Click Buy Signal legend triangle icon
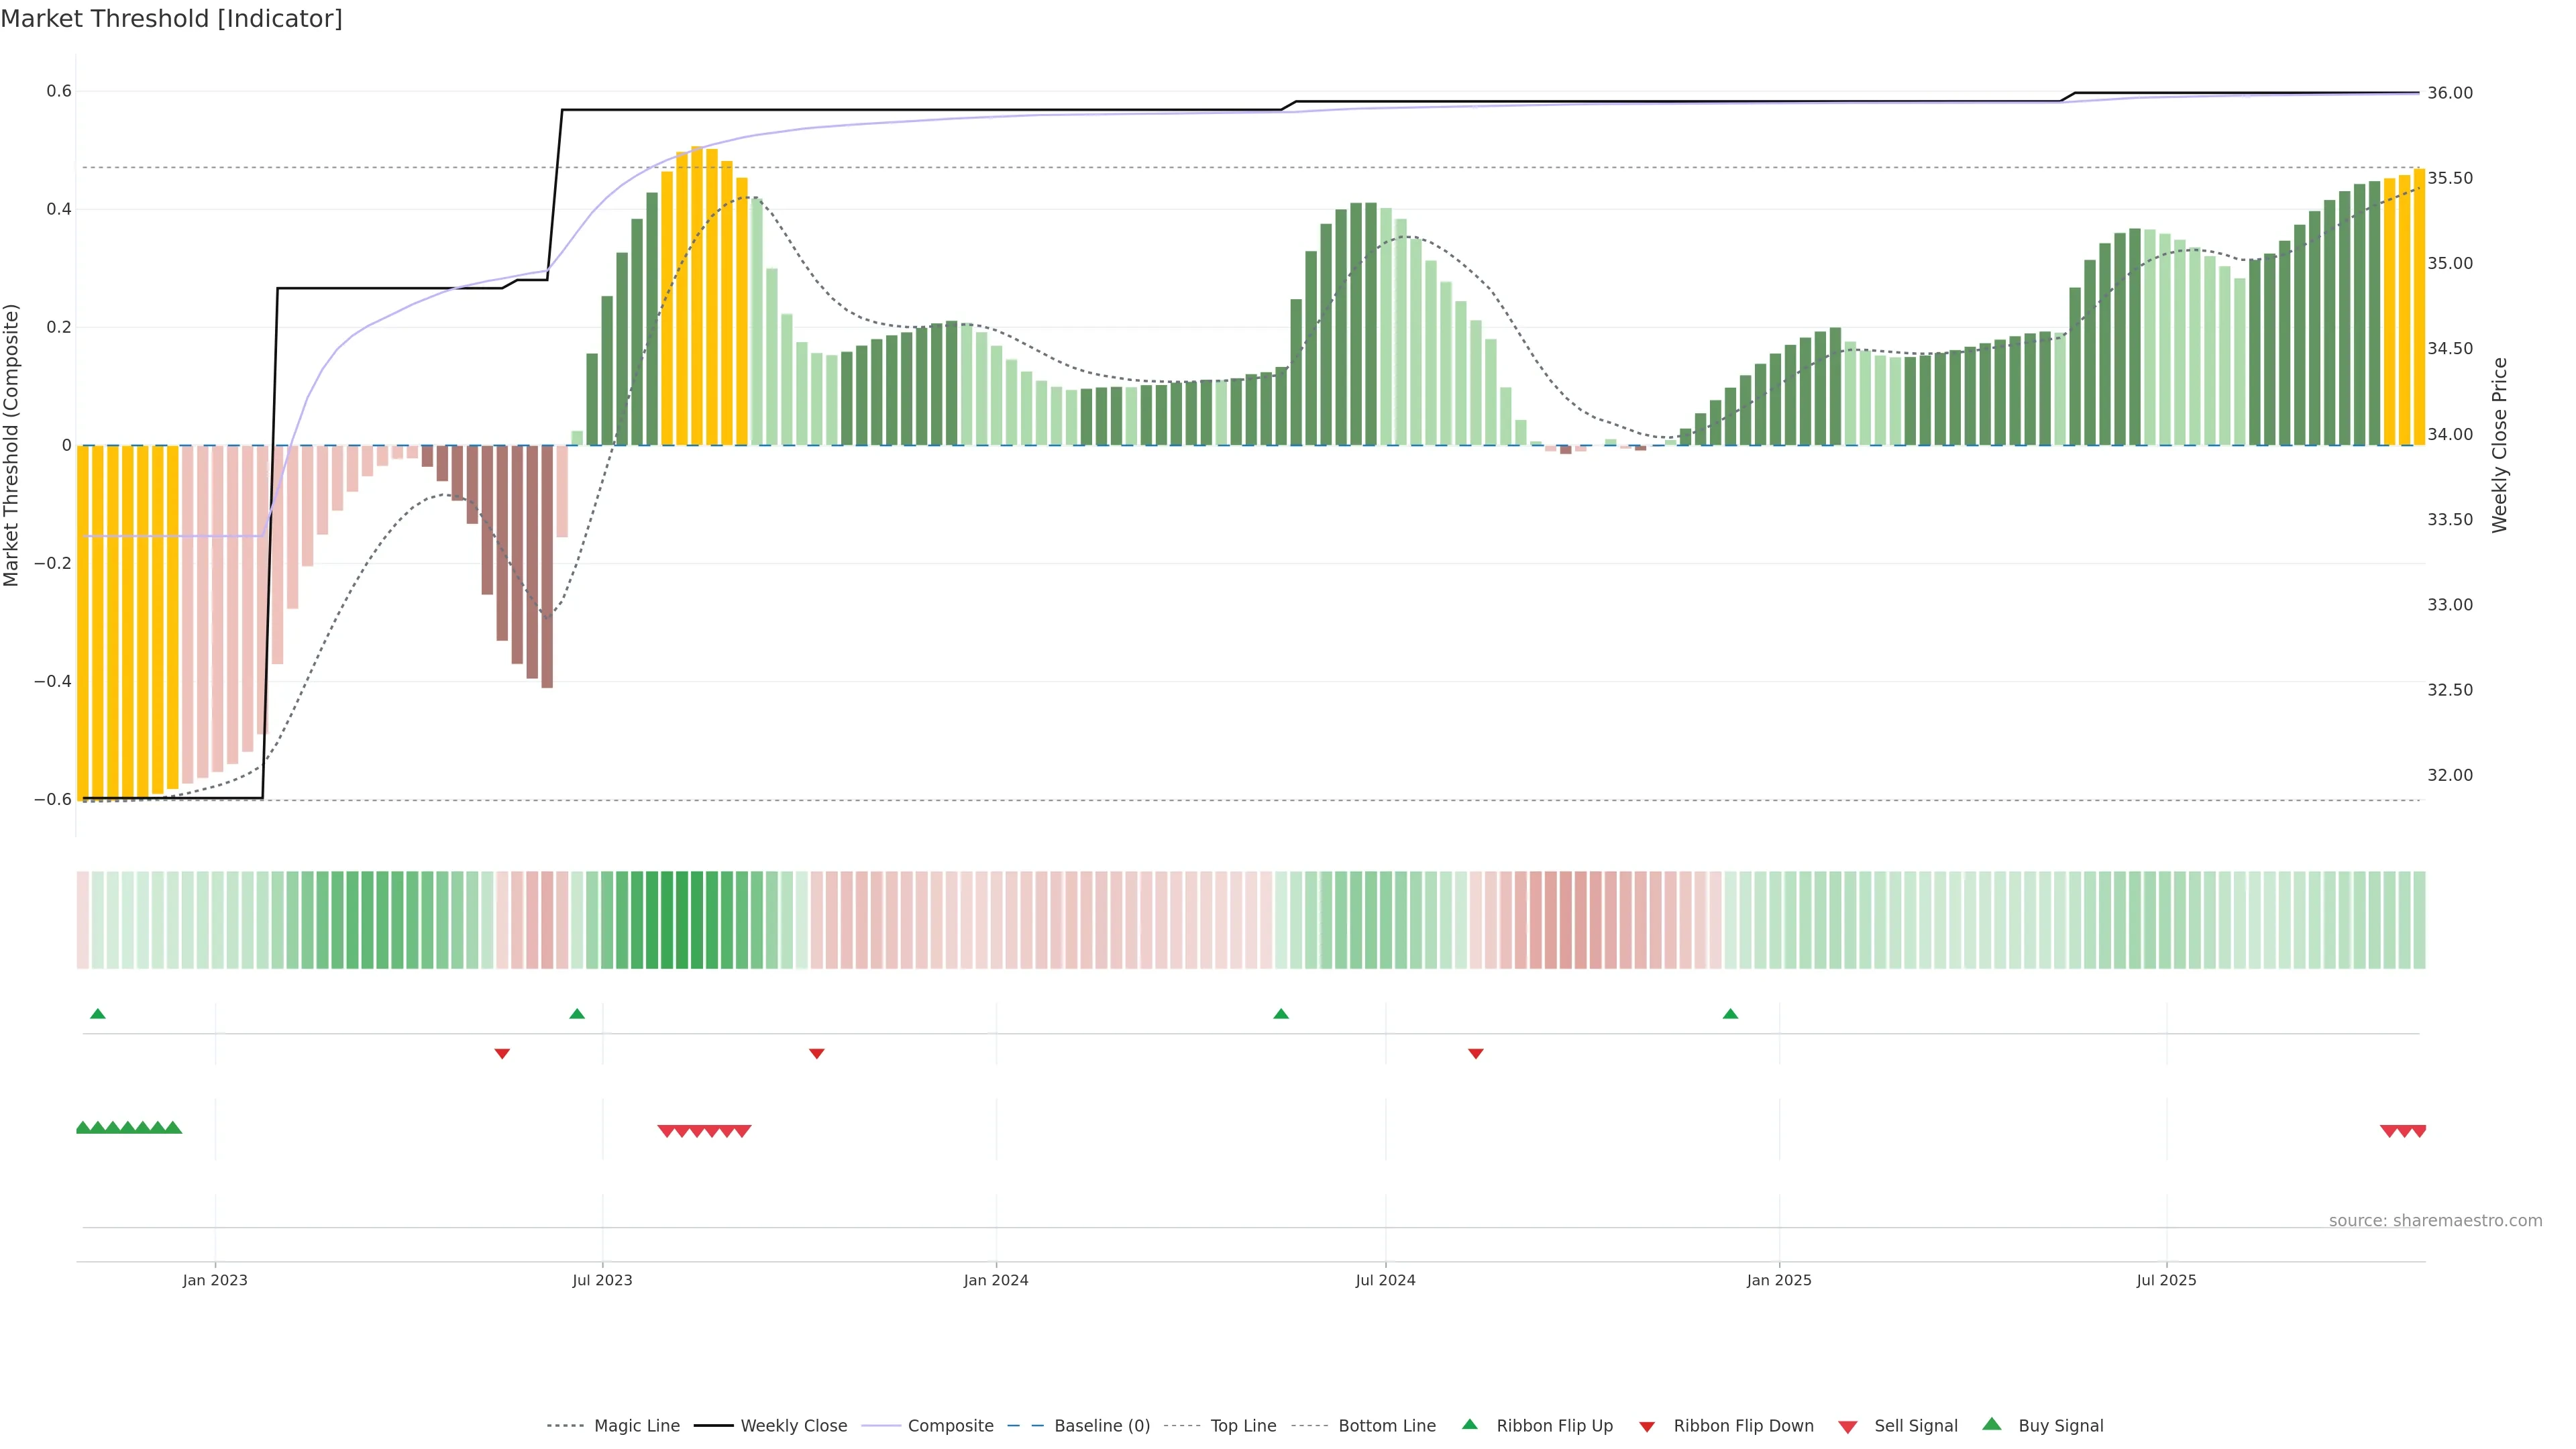 [1992, 1425]
